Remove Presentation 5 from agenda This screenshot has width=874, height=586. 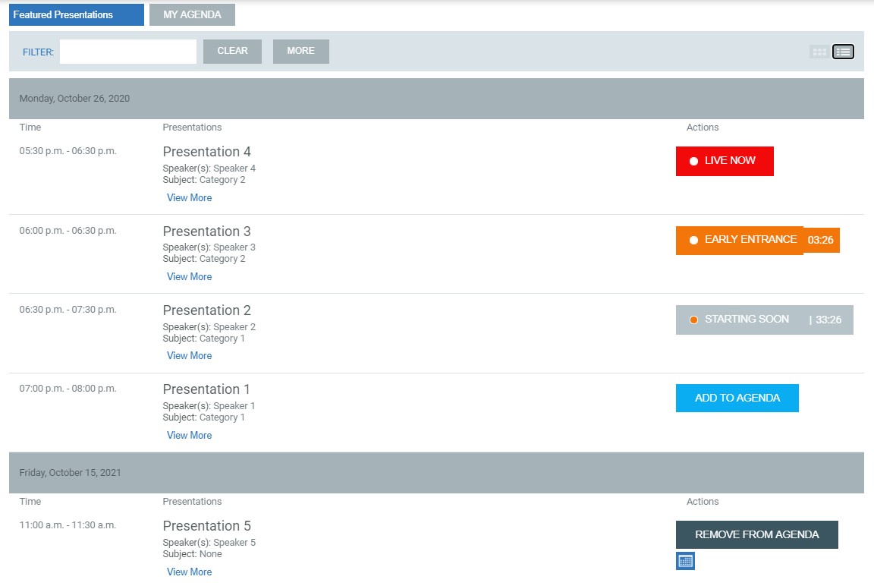[x=757, y=534]
